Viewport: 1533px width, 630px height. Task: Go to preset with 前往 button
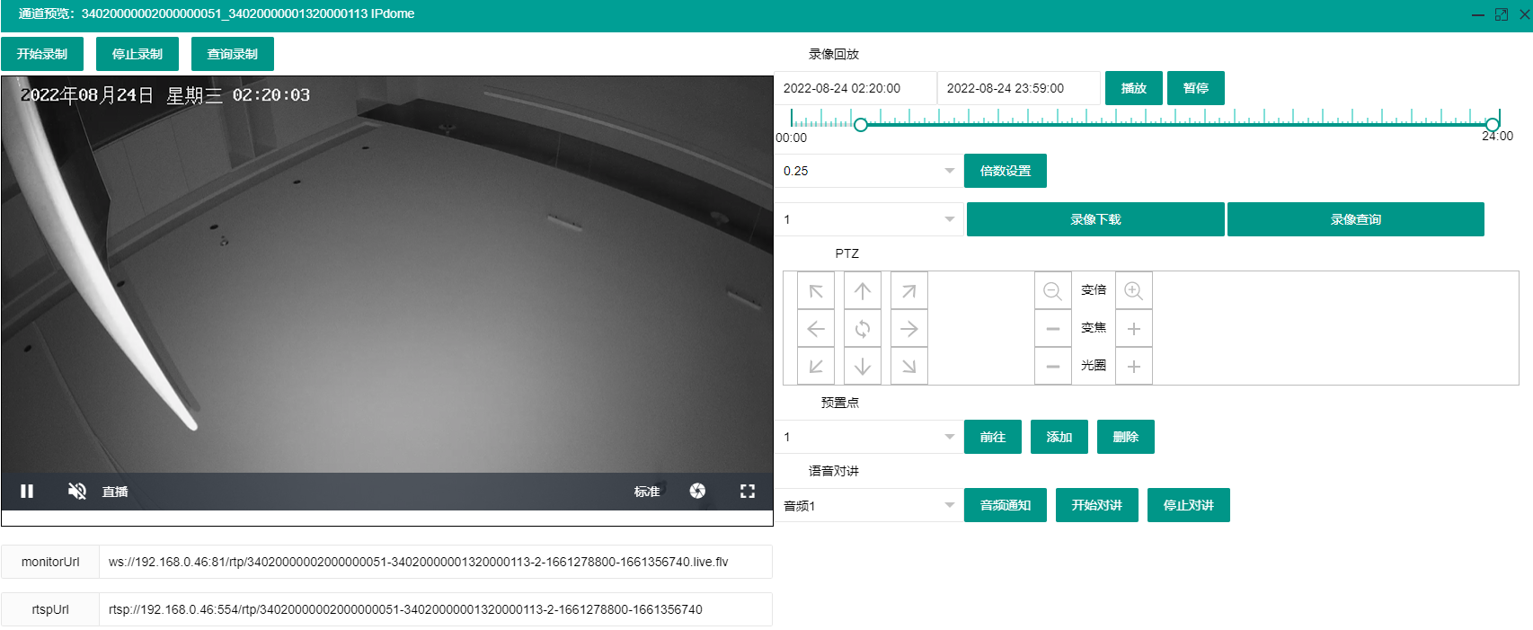pyautogui.click(x=993, y=437)
